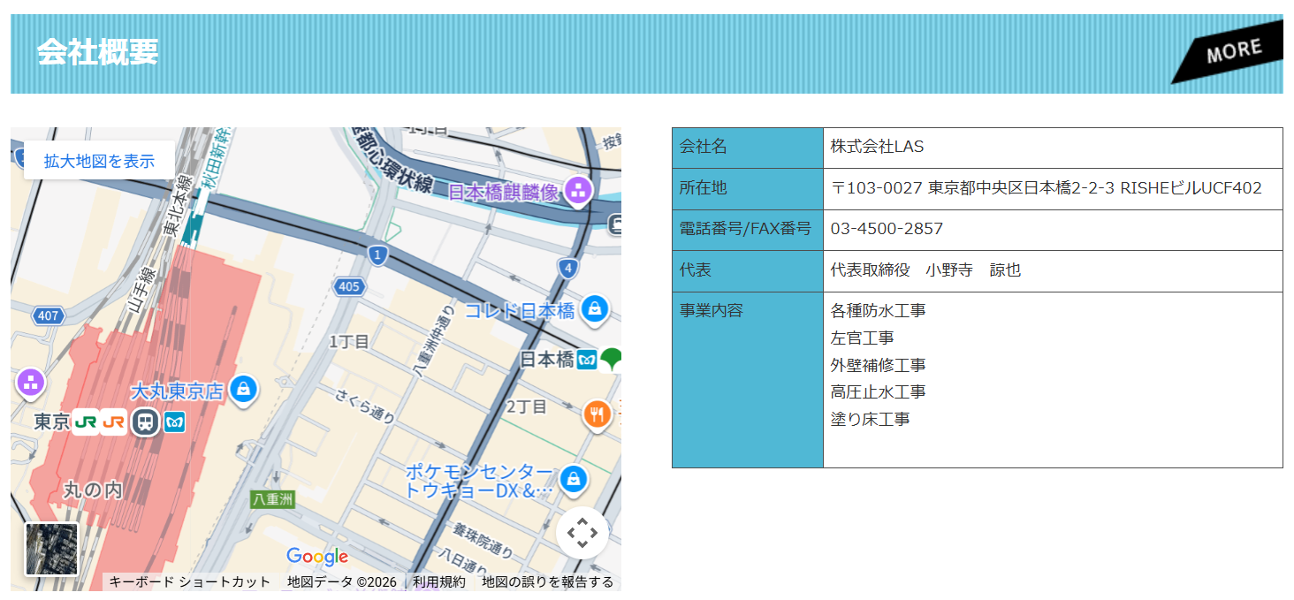Switch to satellite view thumbnail
The image size is (1294, 600).
tap(50, 549)
